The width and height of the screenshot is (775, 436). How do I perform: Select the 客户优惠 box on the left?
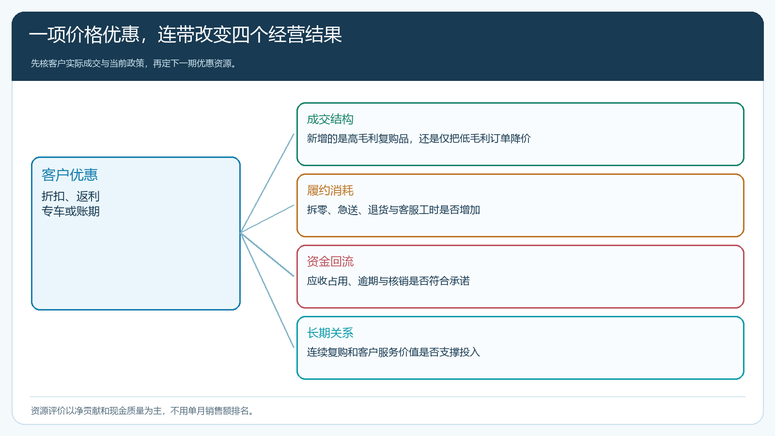pos(136,234)
